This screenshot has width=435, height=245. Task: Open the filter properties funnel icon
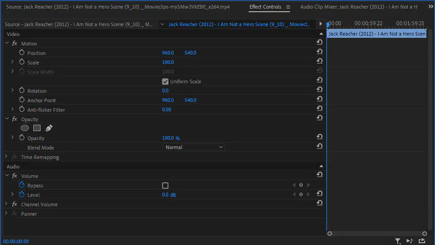point(398,241)
